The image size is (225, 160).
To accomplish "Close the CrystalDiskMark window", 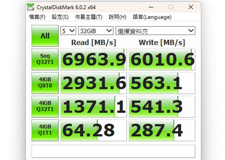I will pos(191,7).
